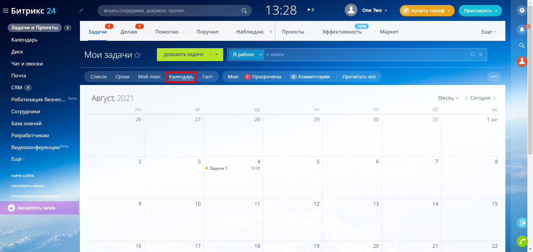Open the three-dots more options button
Image resolution: width=533 pixels, height=252 pixels.
click(x=493, y=77)
